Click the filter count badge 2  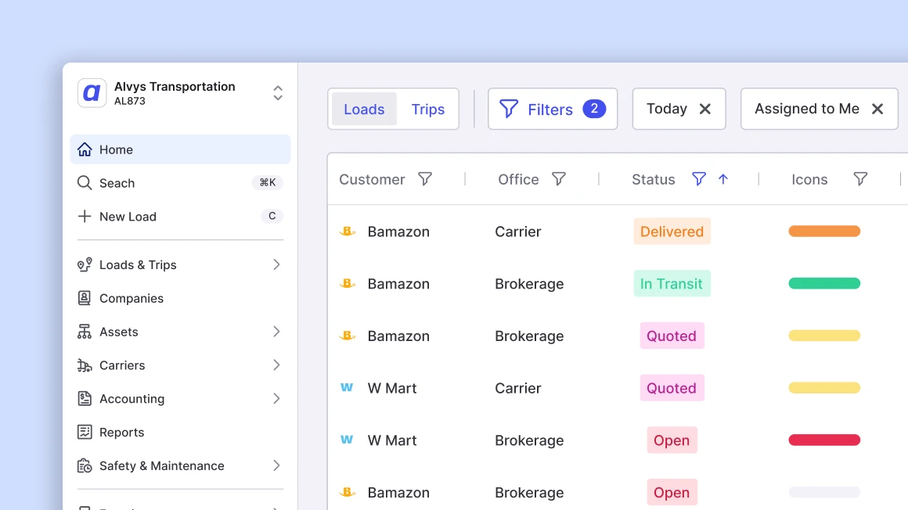pyautogui.click(x=594, y=109)
